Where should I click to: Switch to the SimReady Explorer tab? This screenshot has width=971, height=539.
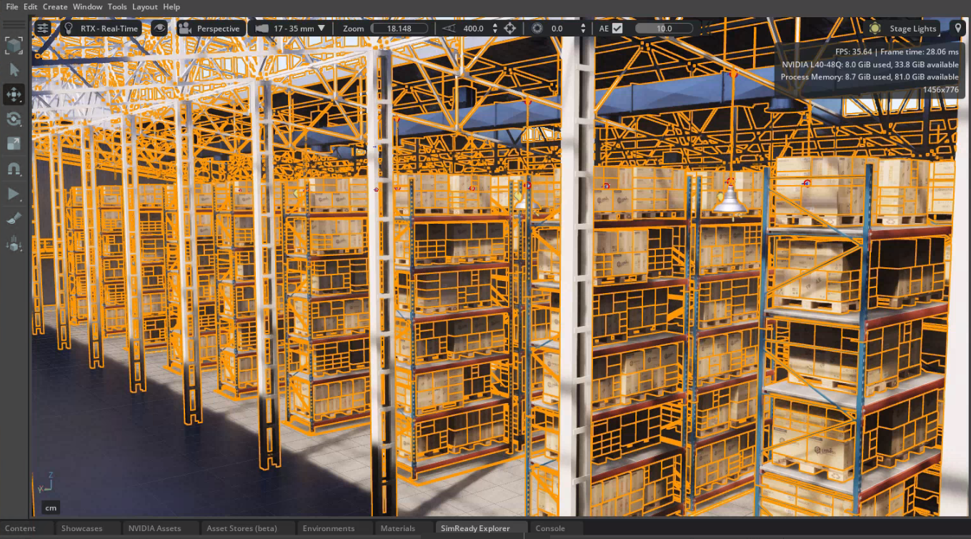[x=475, y=528]
